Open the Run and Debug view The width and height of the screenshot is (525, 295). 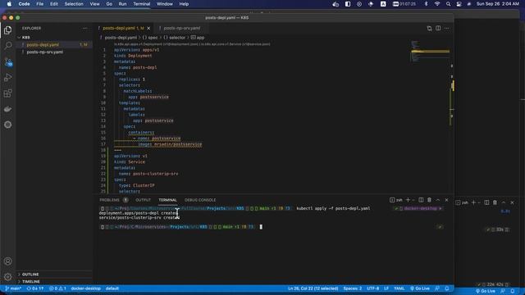click(x=7, y=78)
